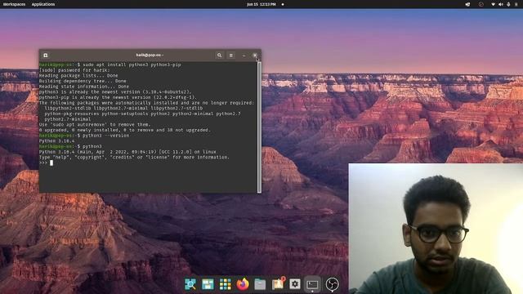
Task: Click the terminal title harik@pop-os
Action: click(150, 55)
